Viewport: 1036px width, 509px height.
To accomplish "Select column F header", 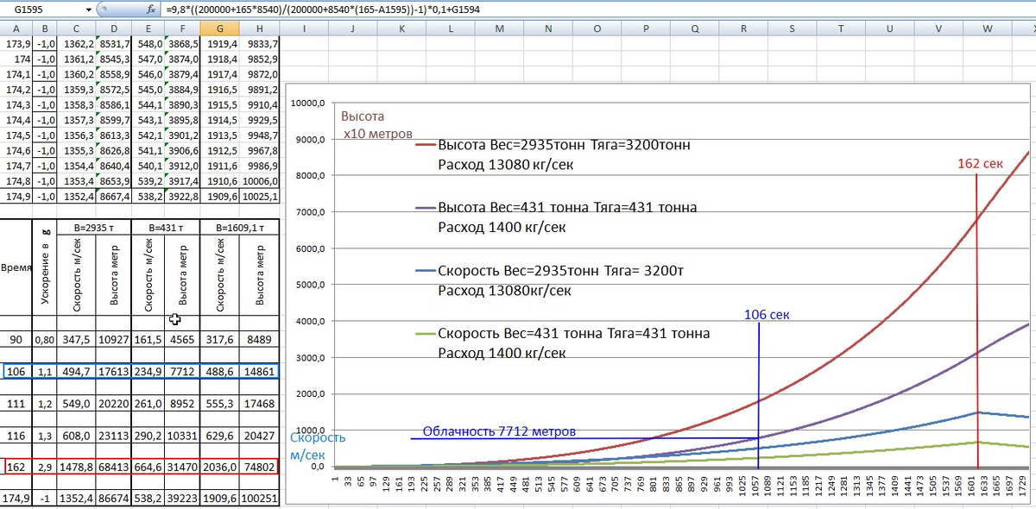I will (x=182, y=28).
